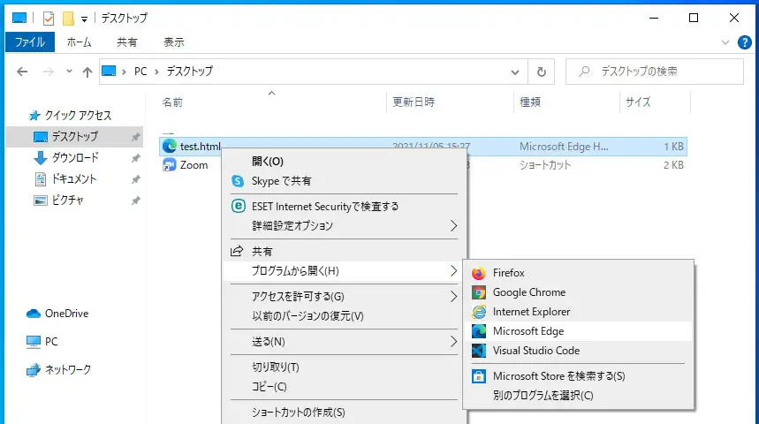Click the Internet Explorer icon in the submenu
The height and width of the screenshot is (424, 759).
[479, 312]
